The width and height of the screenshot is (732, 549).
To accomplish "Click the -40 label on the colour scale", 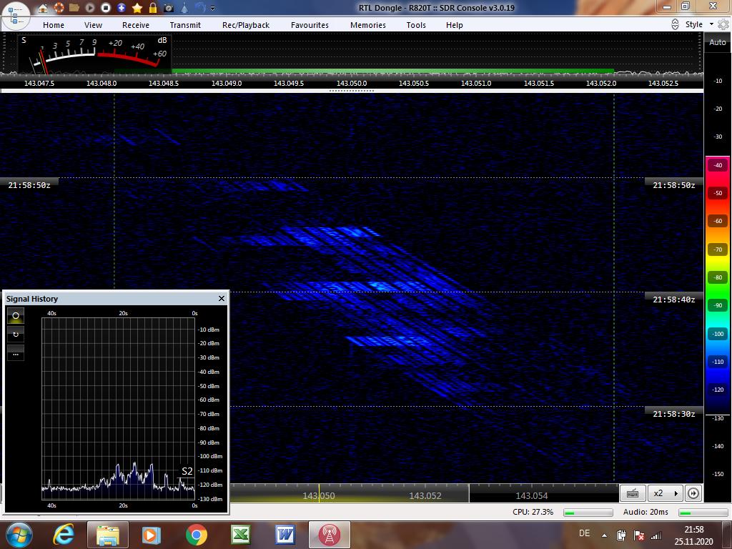I will point(718,165).
